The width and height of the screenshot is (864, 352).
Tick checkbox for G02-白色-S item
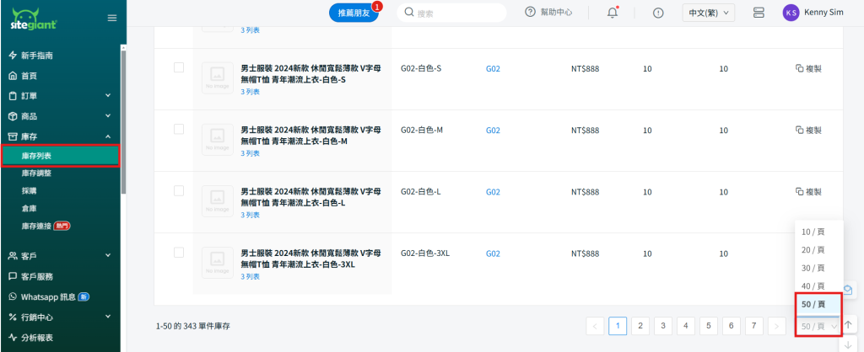(179, 67)
